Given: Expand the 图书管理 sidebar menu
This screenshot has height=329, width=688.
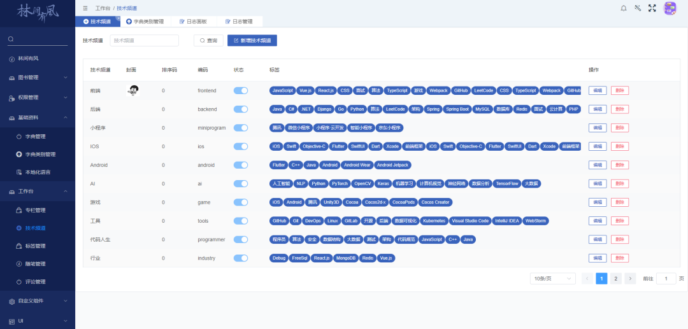Looking at the screenshot, I should 38,78.
